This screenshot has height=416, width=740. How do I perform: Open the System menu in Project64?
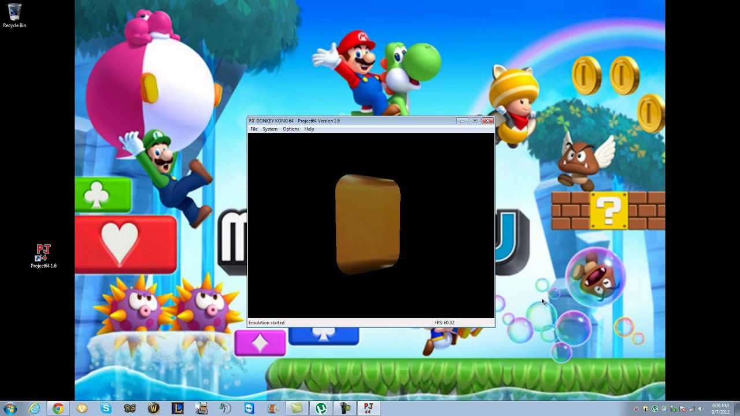tap(270, 129)
